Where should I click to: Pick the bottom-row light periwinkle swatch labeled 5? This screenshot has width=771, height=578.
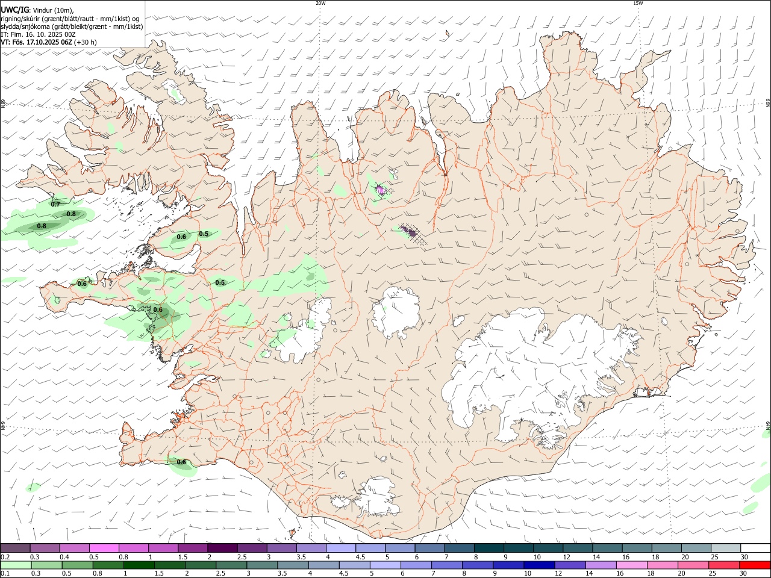385,565
